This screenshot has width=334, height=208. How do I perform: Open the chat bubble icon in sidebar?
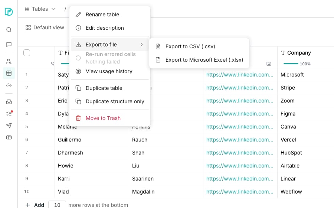point(9,44)
